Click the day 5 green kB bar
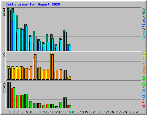The height and width of the screenshot is (115, 147). click(x=27, y=101)
